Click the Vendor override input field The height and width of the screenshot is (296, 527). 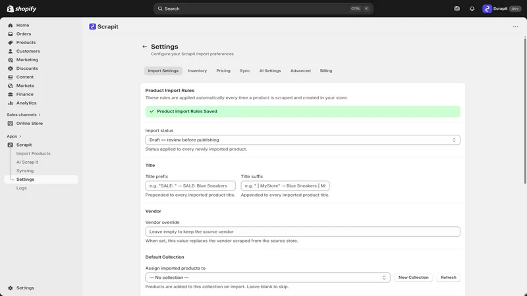click(302, 232)
